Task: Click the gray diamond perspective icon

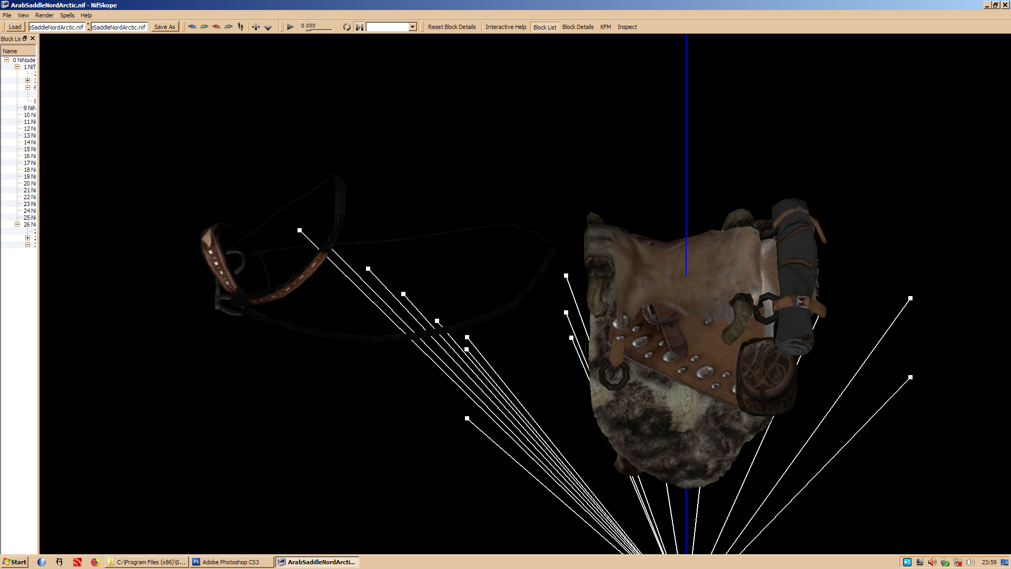Action: click(x=268, y=27)
